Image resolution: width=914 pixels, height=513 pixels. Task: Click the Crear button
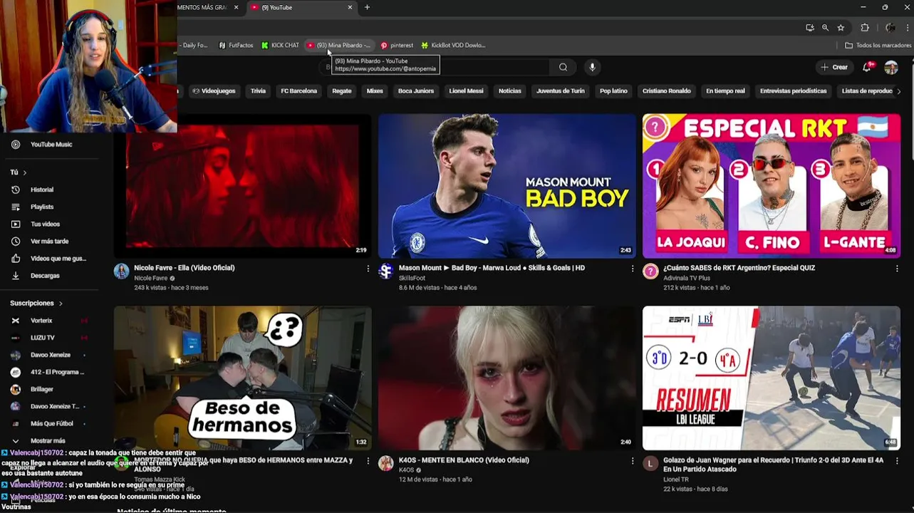834,67
